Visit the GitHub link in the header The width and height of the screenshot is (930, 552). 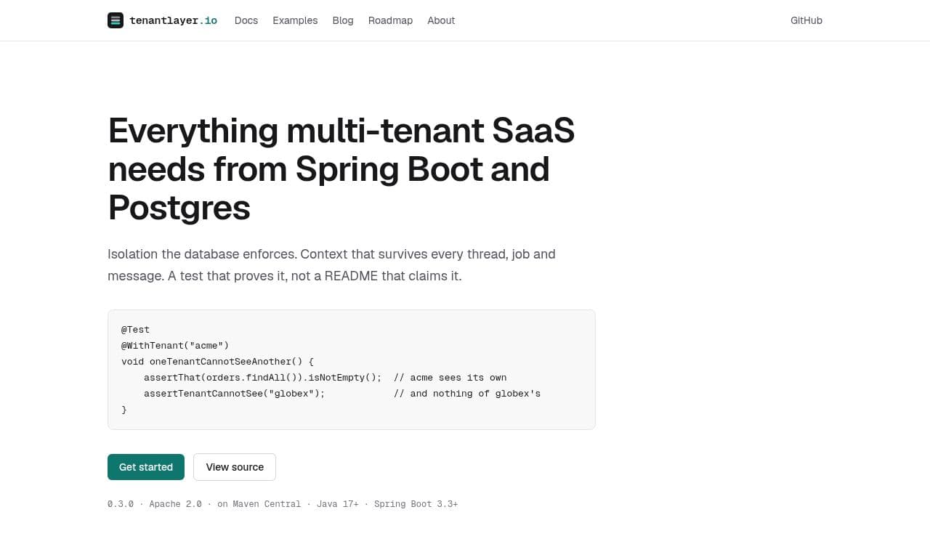pos(806,20)
